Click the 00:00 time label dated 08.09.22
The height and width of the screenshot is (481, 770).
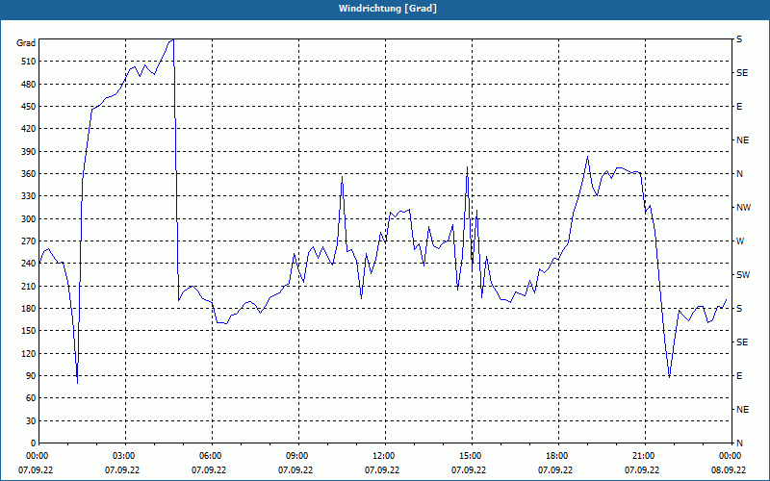point(729,455)
